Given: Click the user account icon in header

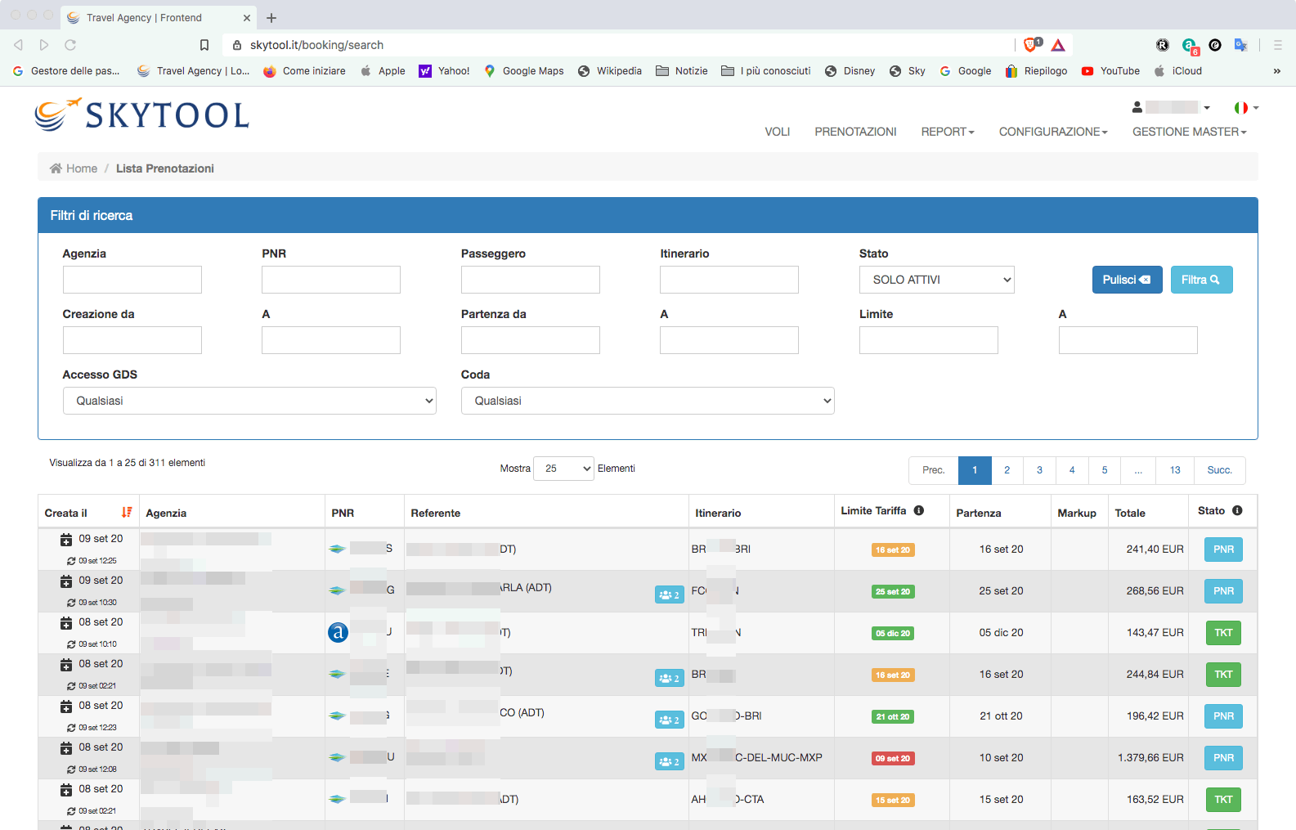Looking at the screenshot, I should click(1137, 107).
